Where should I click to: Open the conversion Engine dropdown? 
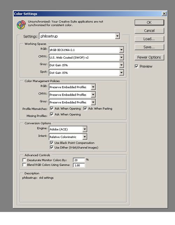(68, 129)
